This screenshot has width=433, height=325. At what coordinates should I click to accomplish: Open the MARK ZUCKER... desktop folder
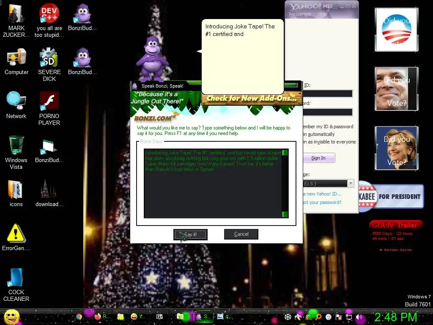click(x=16, y=20)
